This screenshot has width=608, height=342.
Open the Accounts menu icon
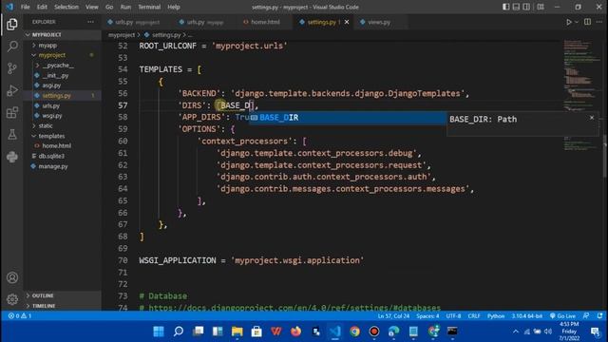tap(12, 277)
